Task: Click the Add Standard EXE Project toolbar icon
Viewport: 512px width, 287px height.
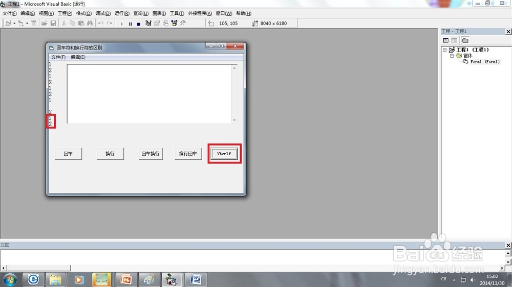Action: coord(9,23)
